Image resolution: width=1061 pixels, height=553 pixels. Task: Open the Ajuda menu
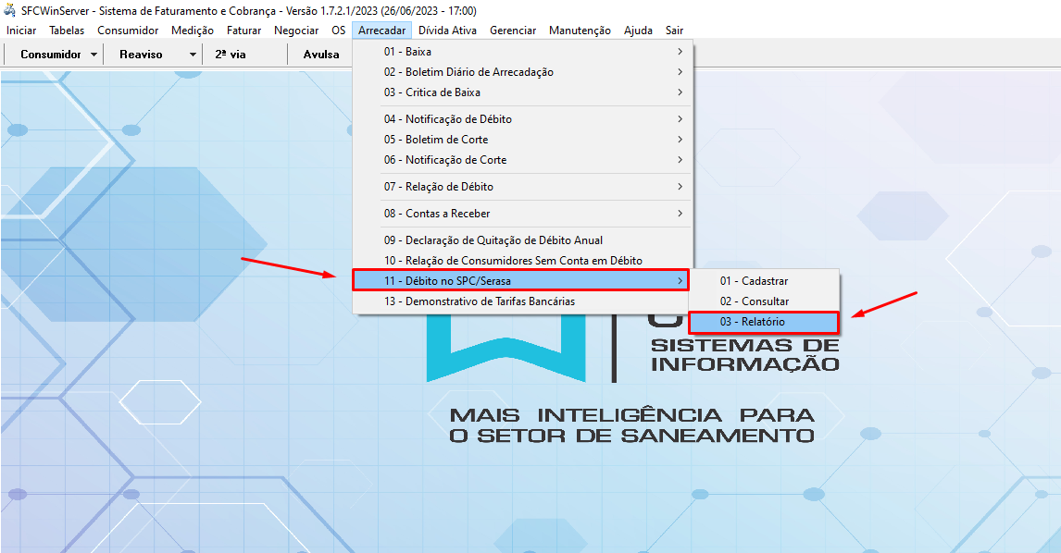[x=638, y=31]
